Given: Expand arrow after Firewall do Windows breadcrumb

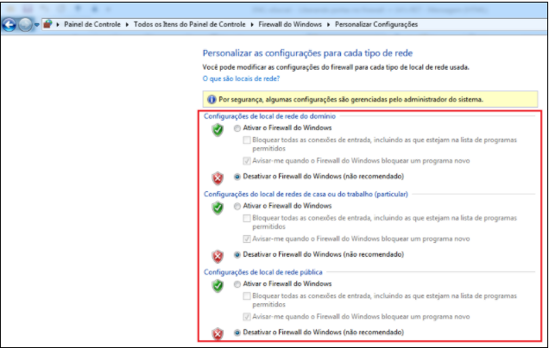Looking at the screenshot, I should [x=328, y=24].
